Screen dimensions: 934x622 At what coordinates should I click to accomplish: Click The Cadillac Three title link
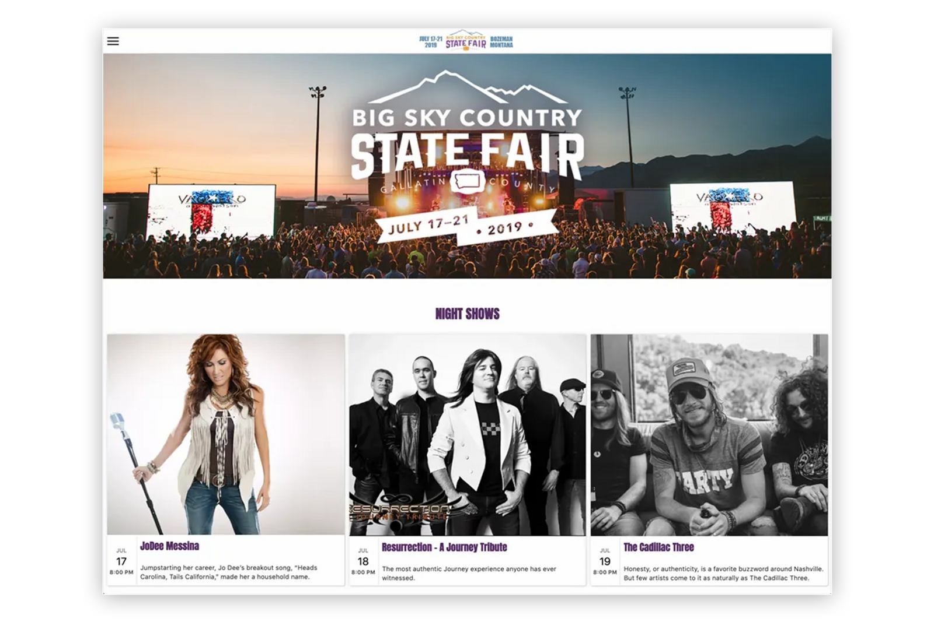[658, 547]
